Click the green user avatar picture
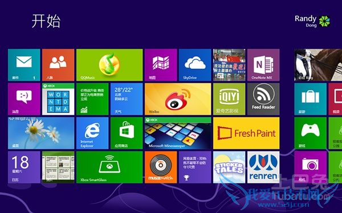The image size is (342, 213). [x=324, y=22]
